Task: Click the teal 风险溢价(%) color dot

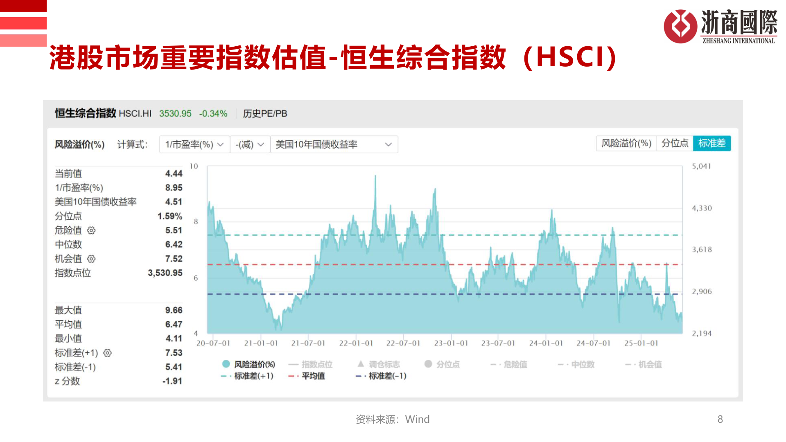Action: pyautogui.click(x=226, y=364)
